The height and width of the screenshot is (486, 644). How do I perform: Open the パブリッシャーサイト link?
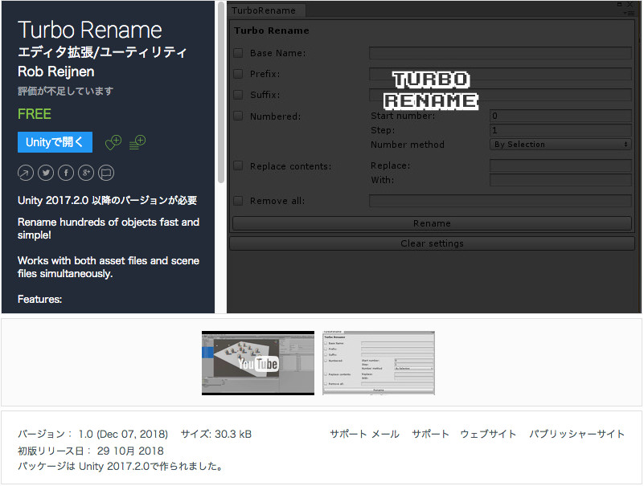pyautogui.click(x=576, y=434)
